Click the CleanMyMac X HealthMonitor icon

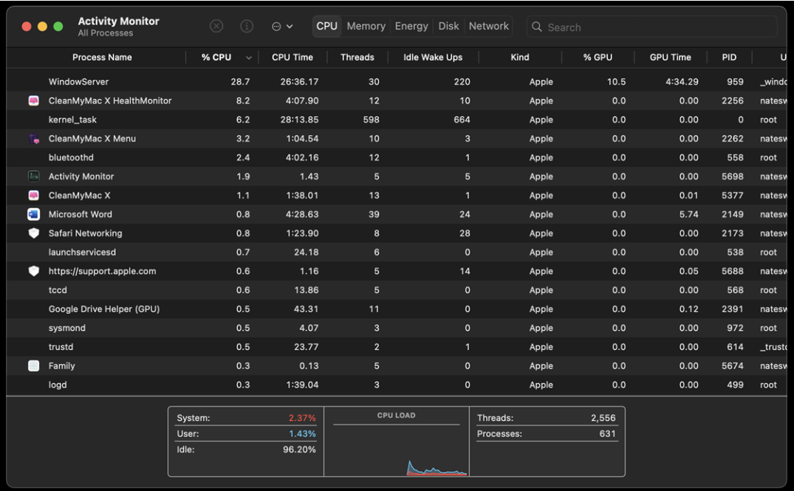(33, 100)
